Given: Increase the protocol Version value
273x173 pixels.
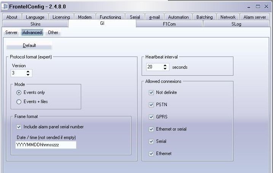Looking at the screenshot, I should coord(28,71).
